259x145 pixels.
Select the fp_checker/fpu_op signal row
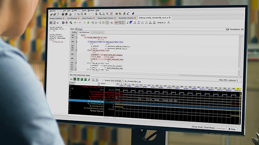pos(86,101)
